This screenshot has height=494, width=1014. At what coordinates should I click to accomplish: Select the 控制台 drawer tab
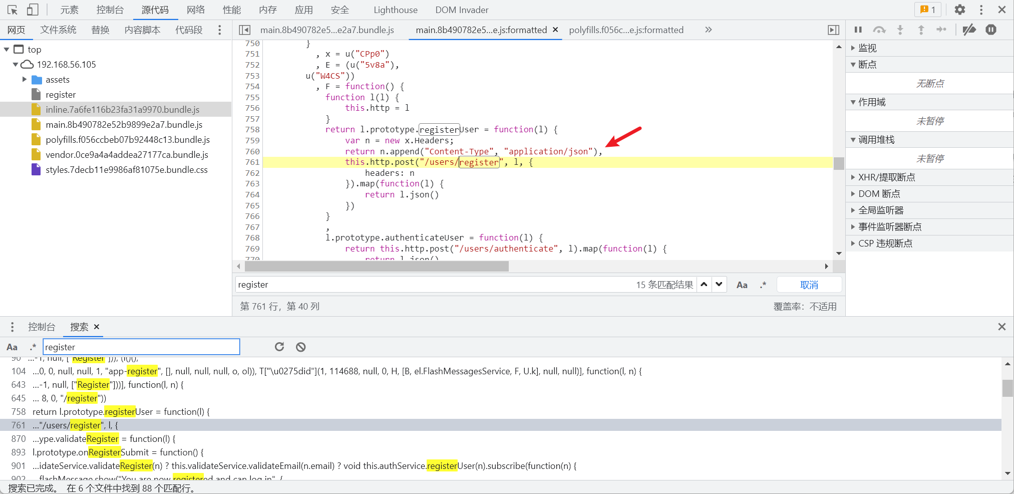(42, 327)
